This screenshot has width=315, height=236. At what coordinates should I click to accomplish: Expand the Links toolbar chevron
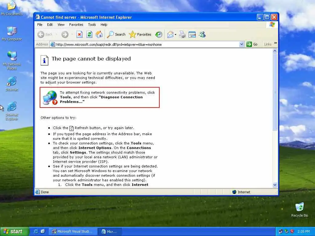tap(275, 43)
